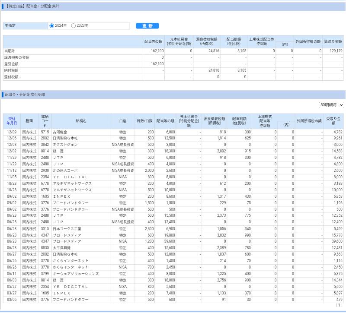This screenshot has width=346, height=313.
Task: Click the キーウェアソリューションズ stock name
Action: [x=76, y=274]
